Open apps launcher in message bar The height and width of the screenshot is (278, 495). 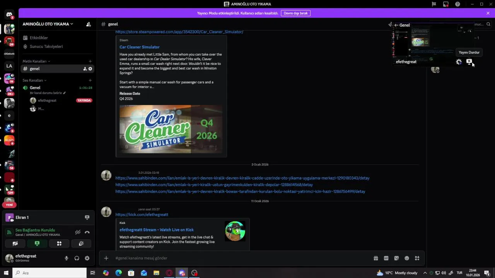point(417,258)
